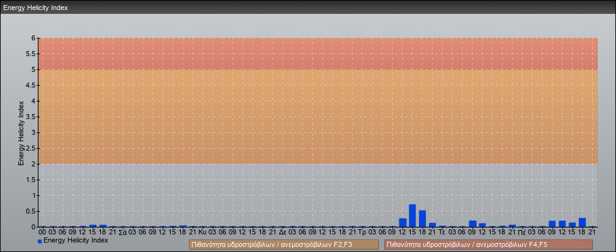Screen dimensions: 616x252
Task: Click the blue Energy Helicity Index legend square
Action: click(x=40, y=241)
